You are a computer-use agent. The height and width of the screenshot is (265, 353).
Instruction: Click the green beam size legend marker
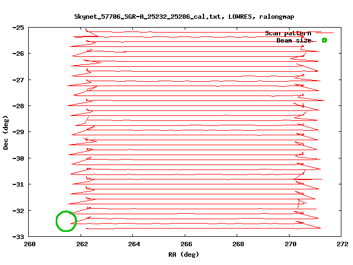[324, 40]
